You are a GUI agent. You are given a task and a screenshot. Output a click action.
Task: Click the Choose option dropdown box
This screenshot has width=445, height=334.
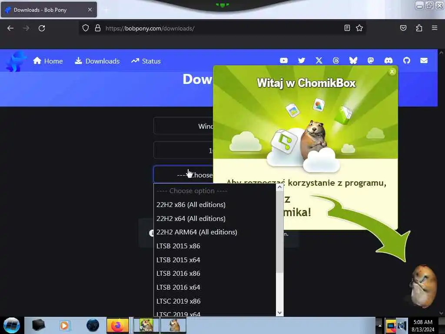pyautogui.click(x=183, y=175)
